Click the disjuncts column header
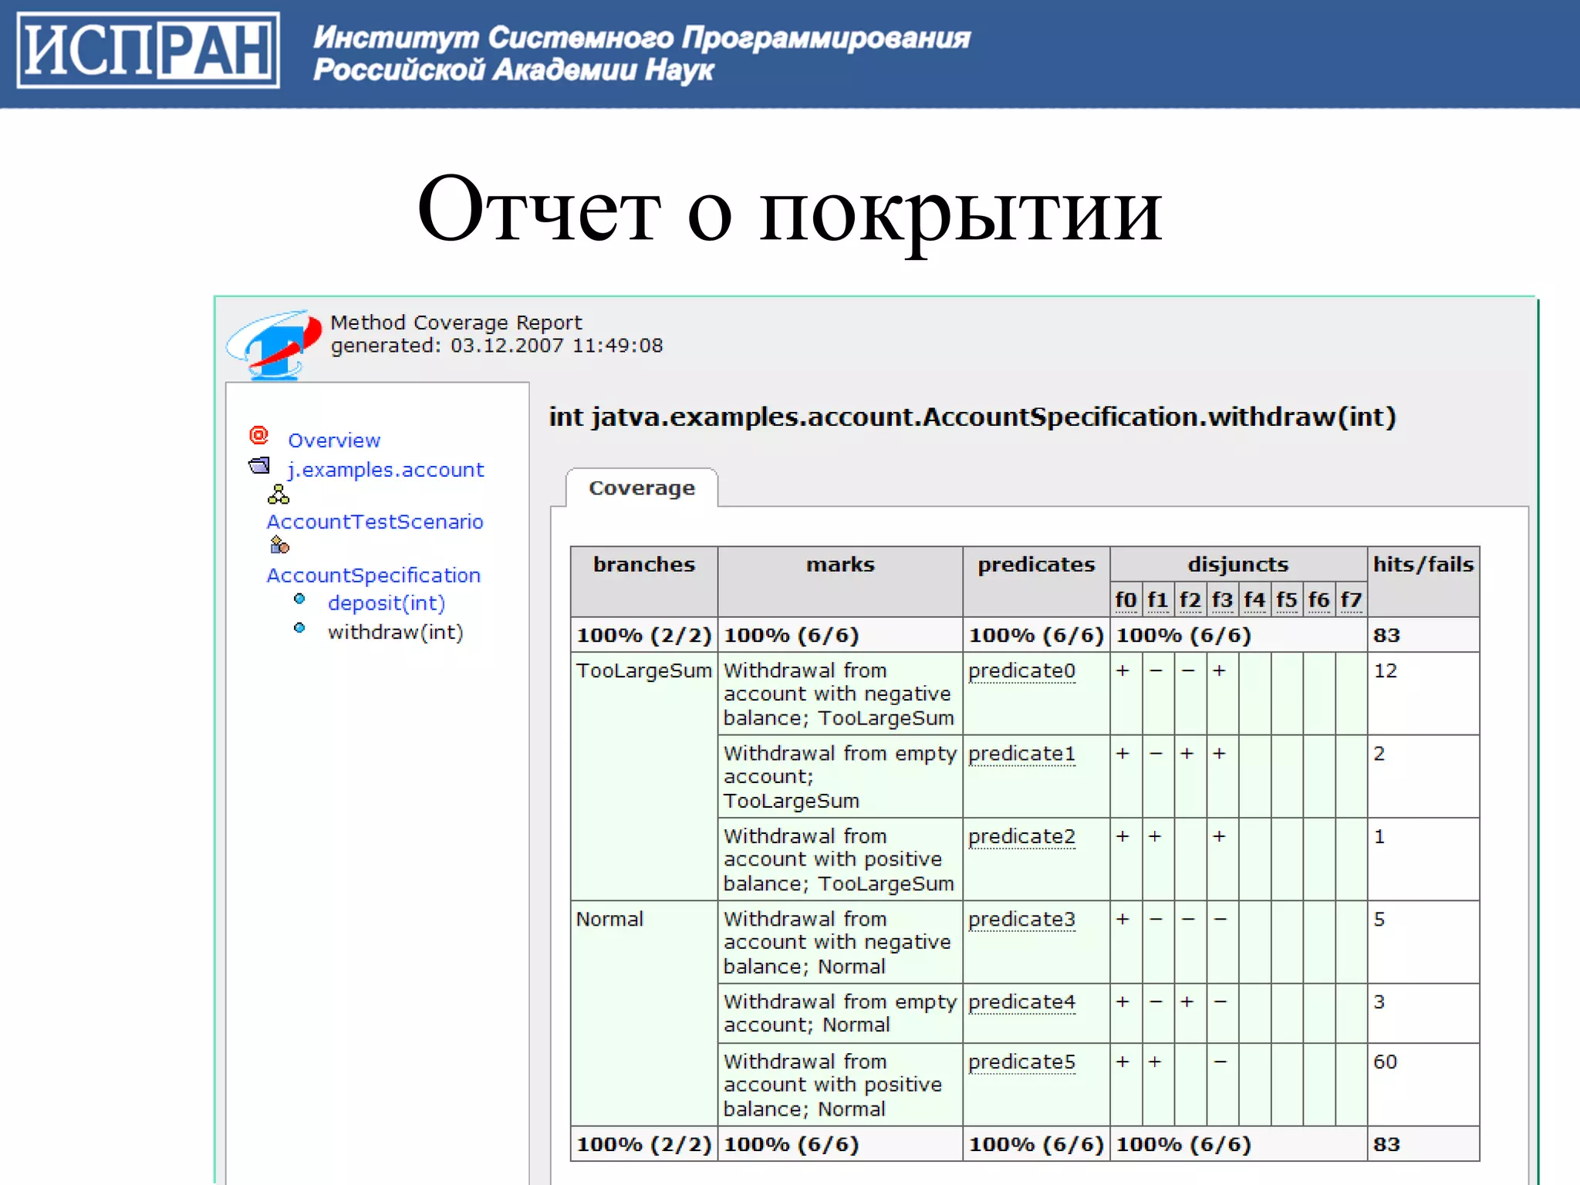The height and width of the screenshot is (1185, 1580). [x=1238, y=565]
